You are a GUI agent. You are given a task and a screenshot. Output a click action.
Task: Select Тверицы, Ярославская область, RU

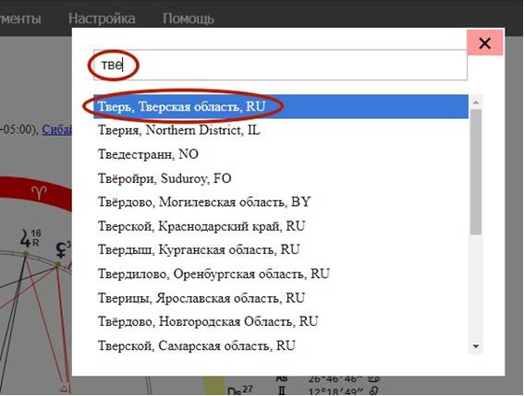tap(281, 298)
